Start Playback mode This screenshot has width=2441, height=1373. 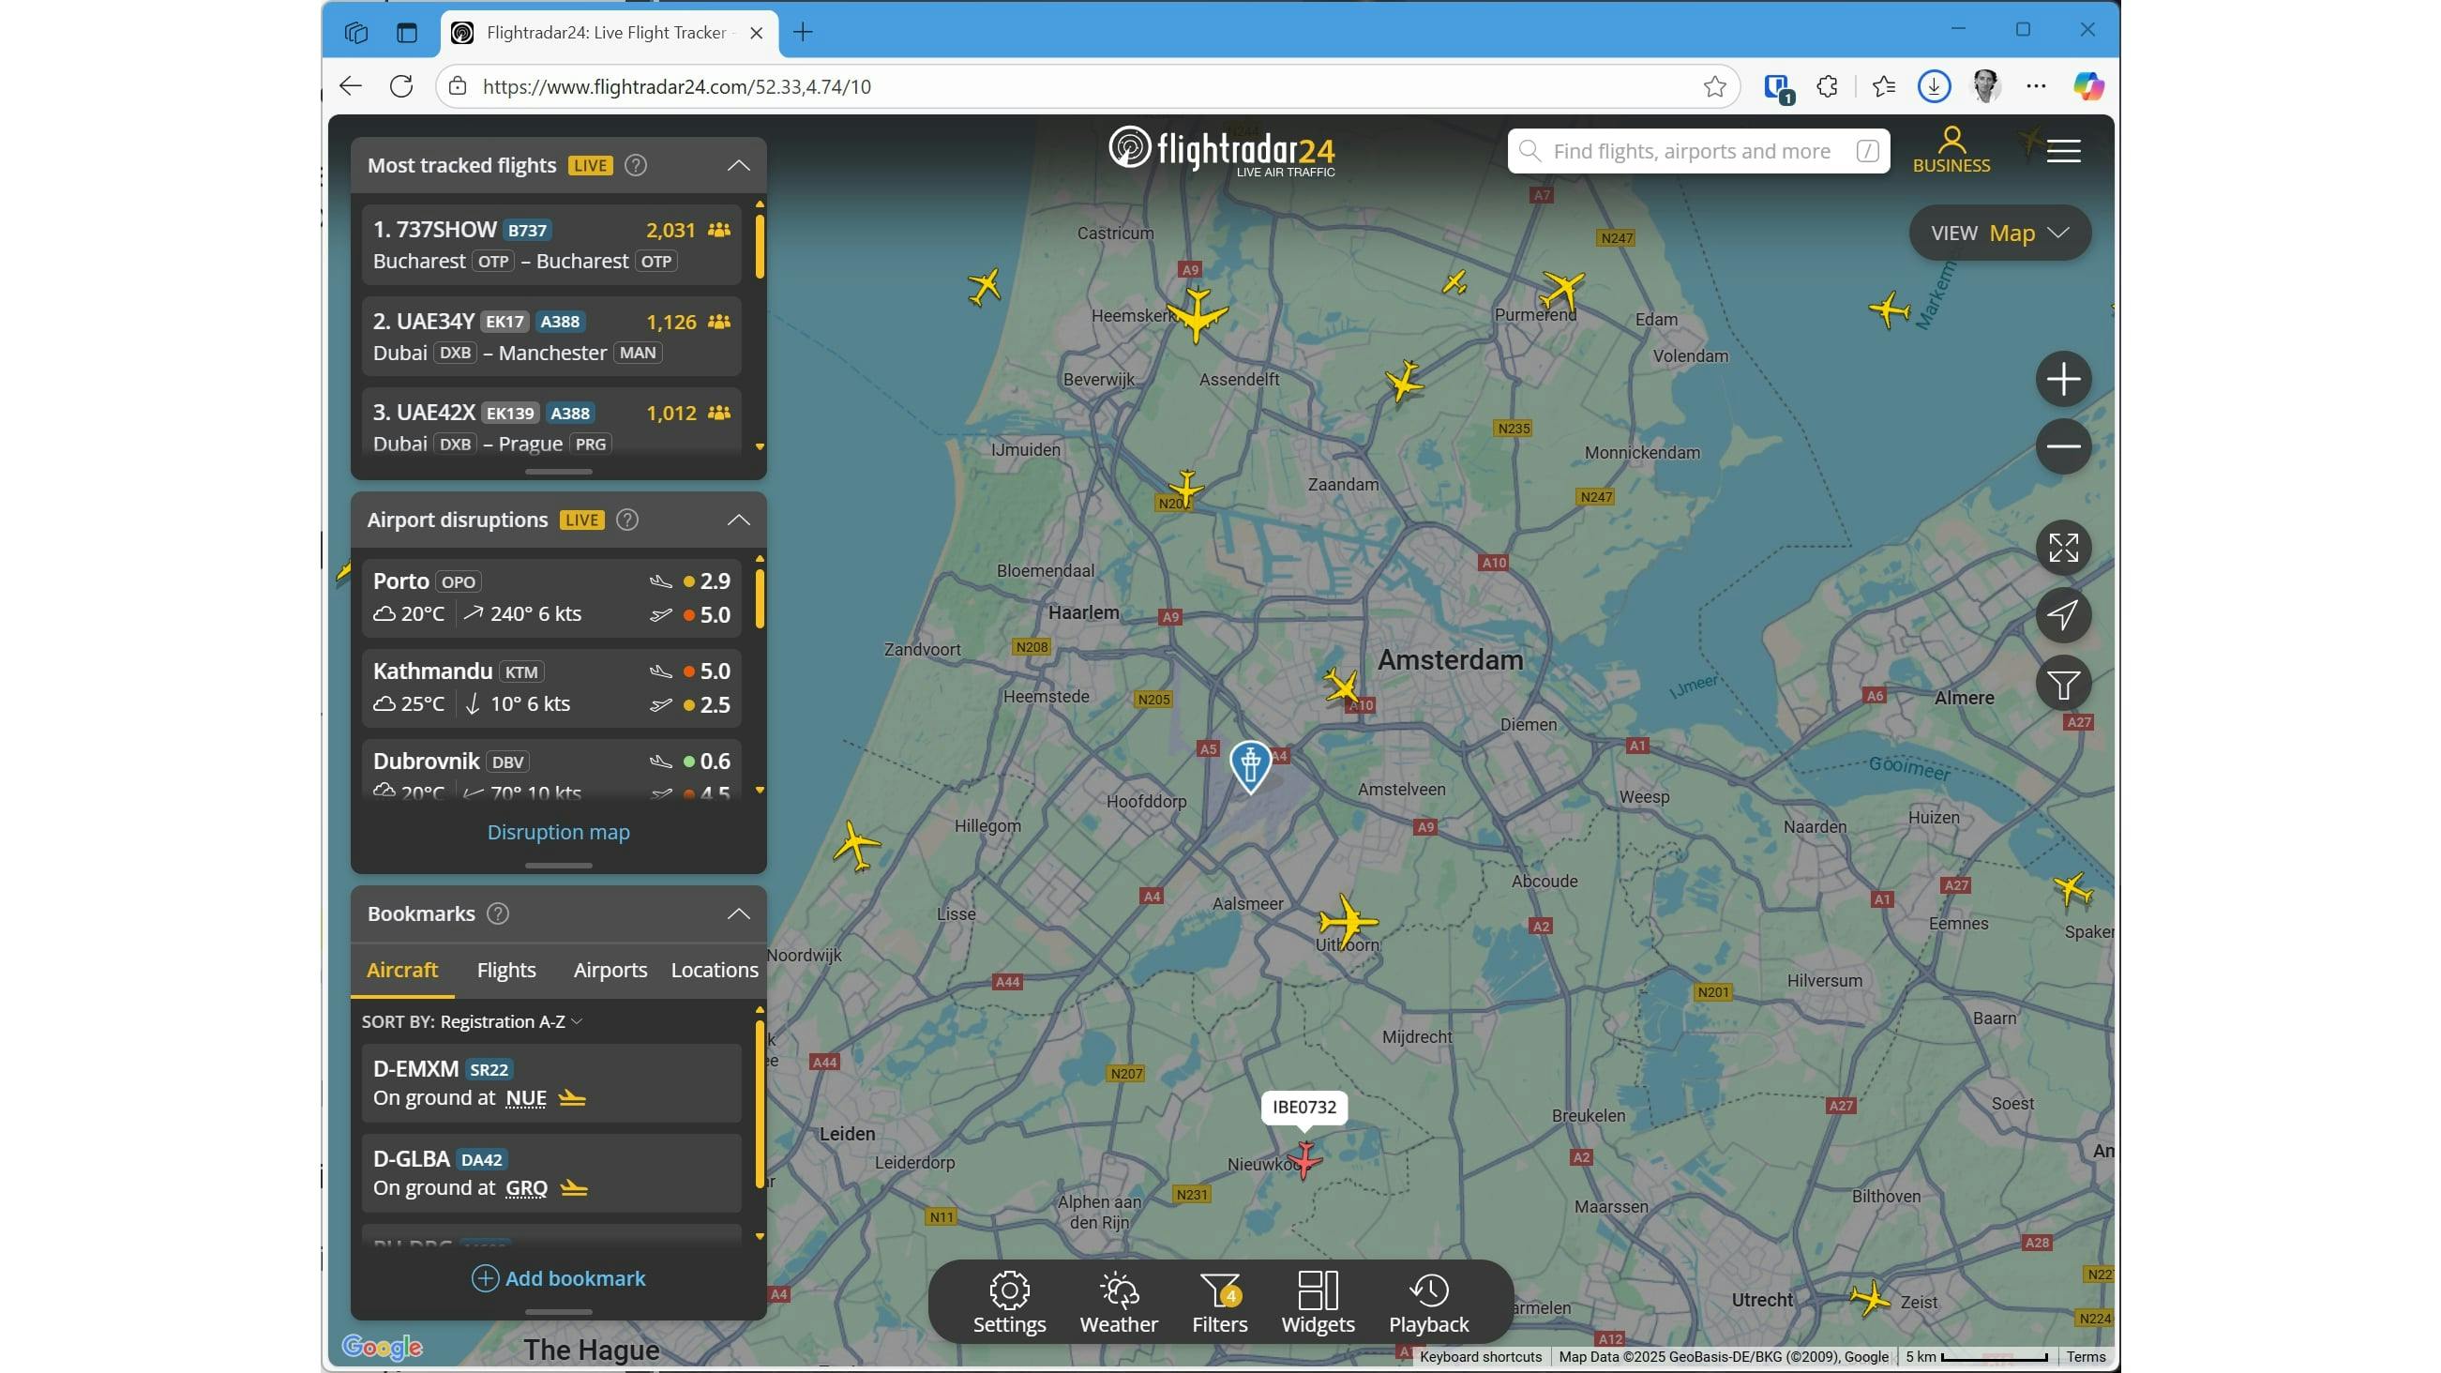(1428, 1302)
